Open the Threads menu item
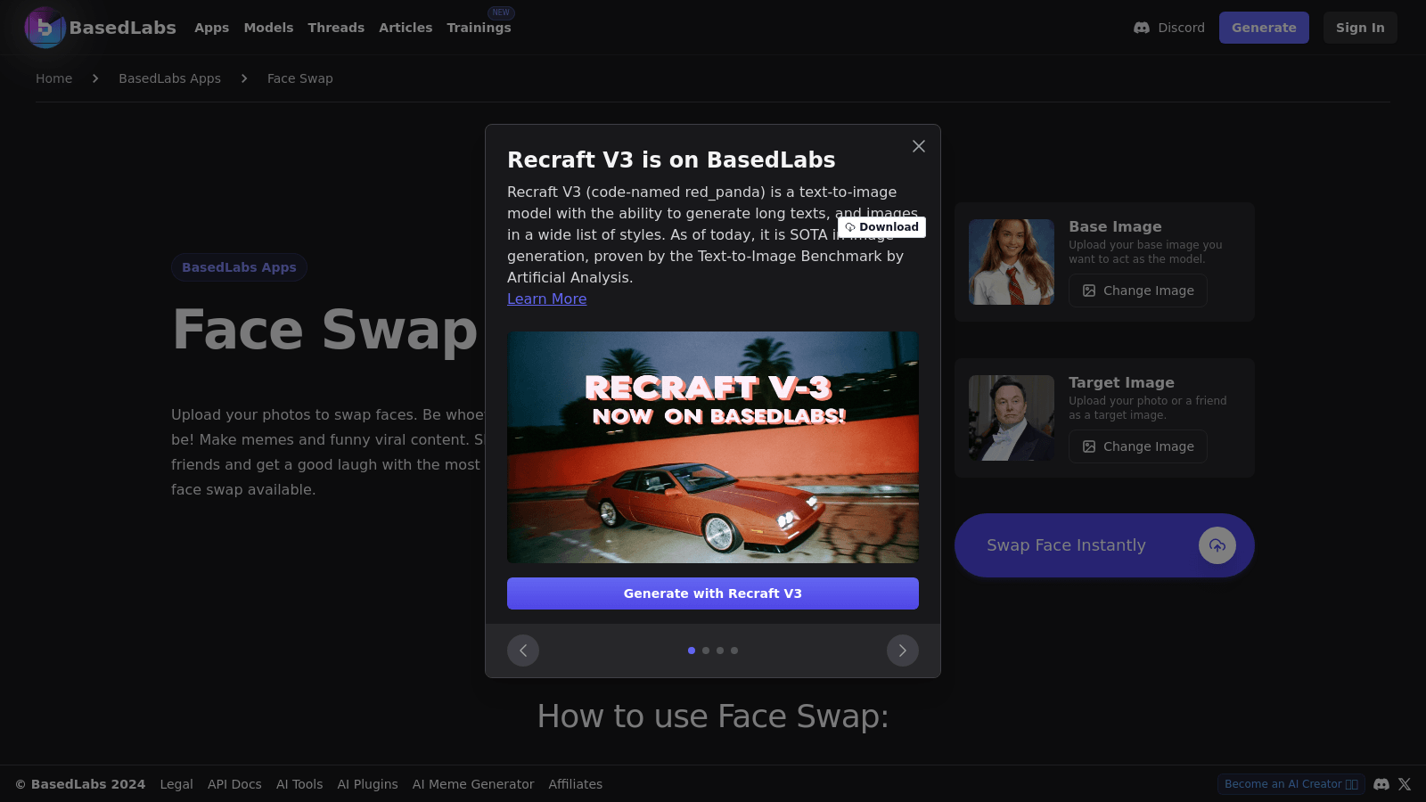The image size is (1426, 802). point(336,28)
